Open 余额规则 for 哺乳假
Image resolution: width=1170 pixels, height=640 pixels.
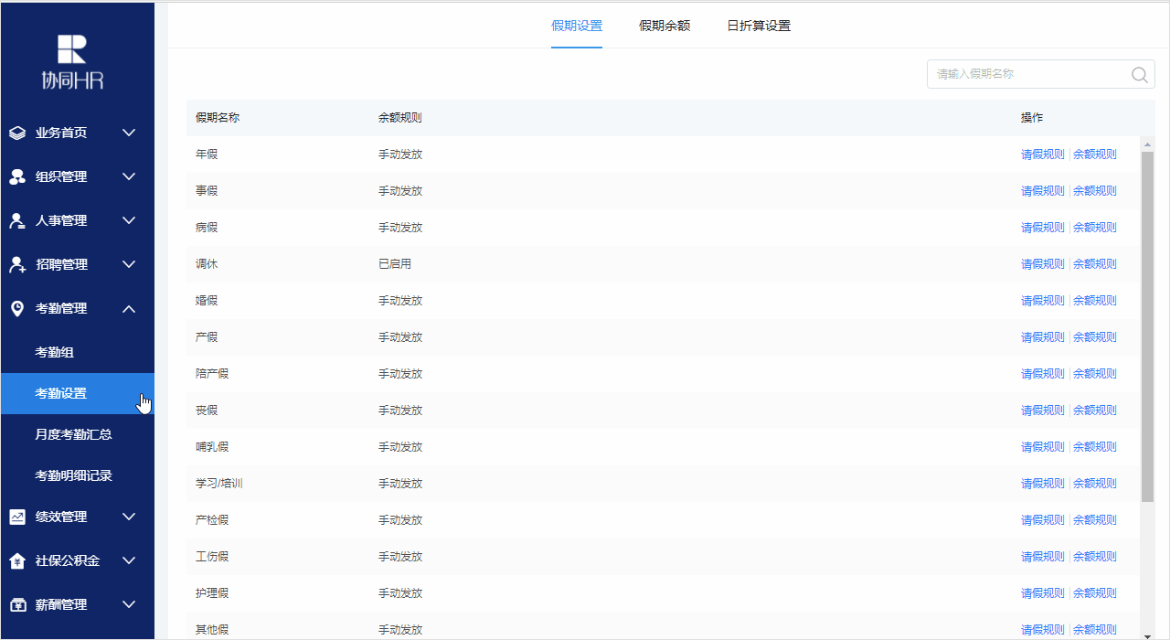click(1095, 447)
